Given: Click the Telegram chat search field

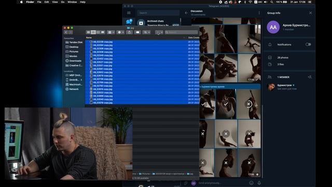Looking at the screenshot, I should coord(158,13).
